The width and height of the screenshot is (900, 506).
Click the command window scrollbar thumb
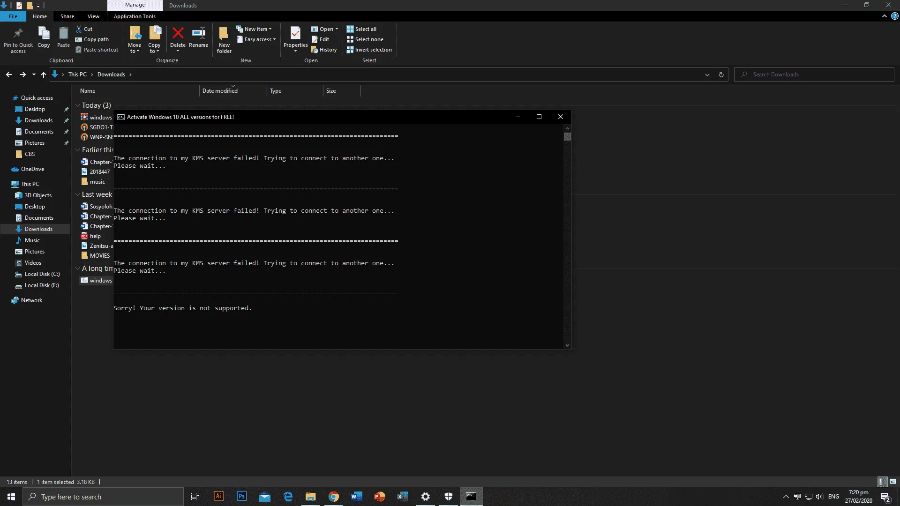(567, 137)
